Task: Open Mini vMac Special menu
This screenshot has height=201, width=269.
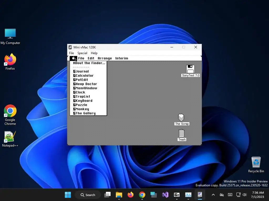Action: point(82,53)
